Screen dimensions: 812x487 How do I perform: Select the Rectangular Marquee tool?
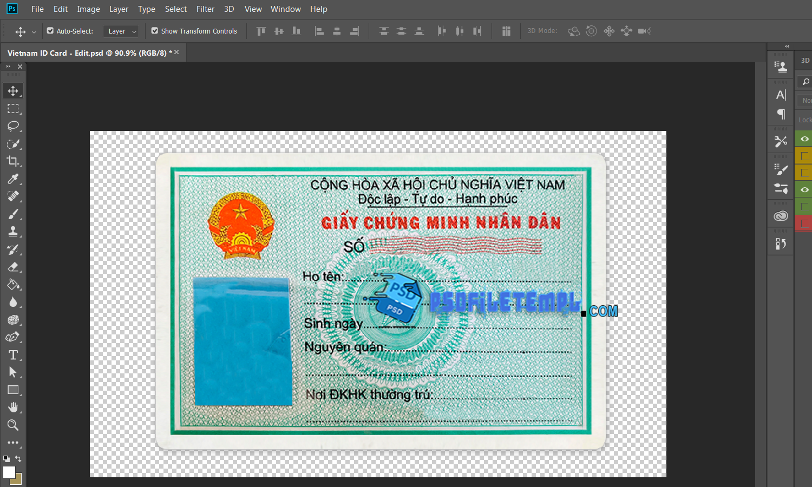pyautogui.click(x=13, y=109)
